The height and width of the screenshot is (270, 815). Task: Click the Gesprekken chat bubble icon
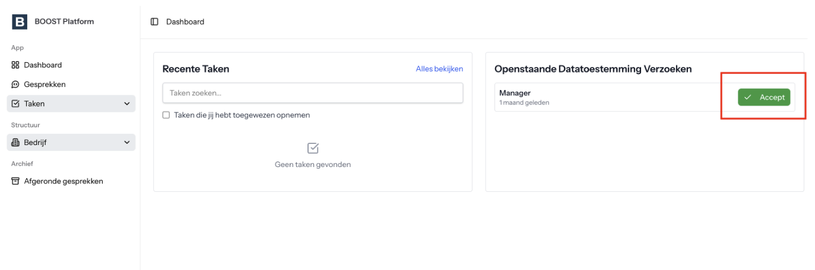[15, 85]
